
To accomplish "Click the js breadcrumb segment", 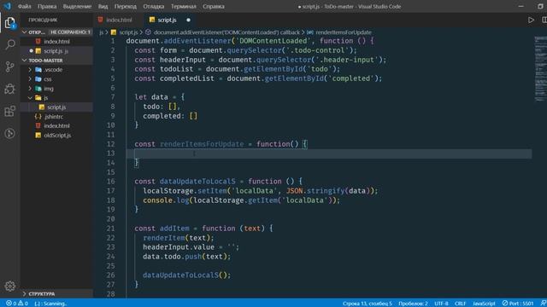I will (101, 32).
